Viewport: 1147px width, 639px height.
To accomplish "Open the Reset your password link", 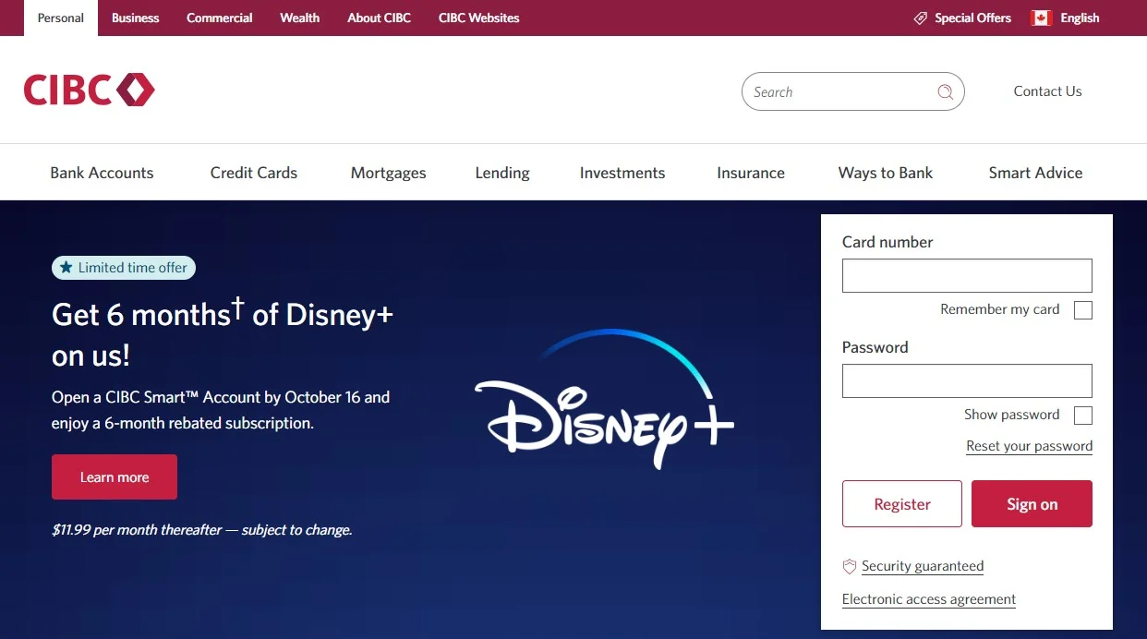I will click(1029, 446).
